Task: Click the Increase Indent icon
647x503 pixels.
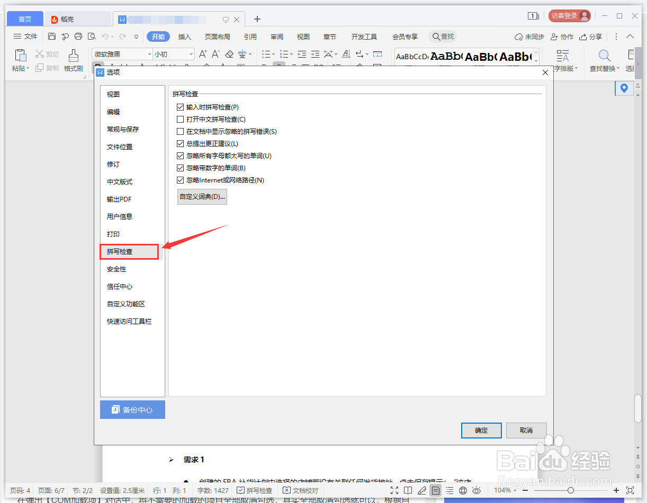Action: (315, 54)
